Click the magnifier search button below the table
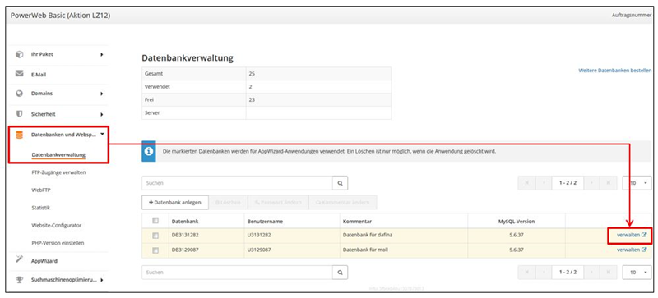The width and height of the screenshot is (658, 298). tap(340, 272)
